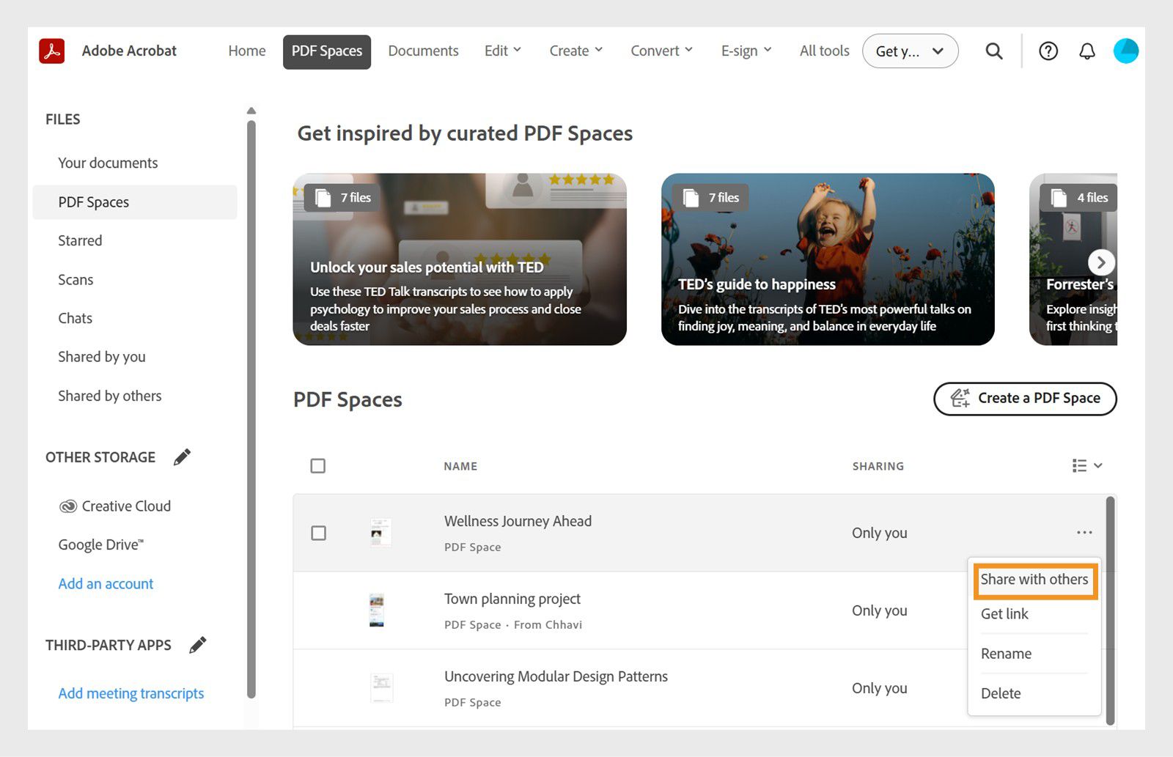Click the Create a PDF Space button
Image resolution: width=1173 pixels, height=757 pixels.
(x=1024, y=398)
